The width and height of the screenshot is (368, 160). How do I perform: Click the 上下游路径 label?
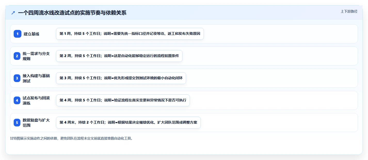click(349, 11)
